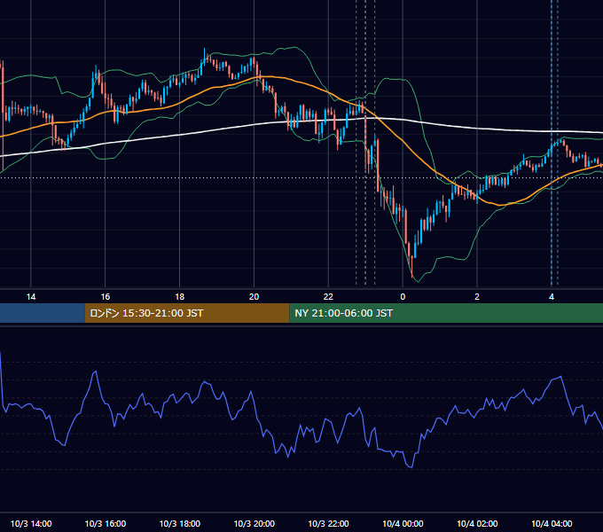Click the 10/3 22:00 time label
The image size is (603, 532).
(x=328, y=523)
